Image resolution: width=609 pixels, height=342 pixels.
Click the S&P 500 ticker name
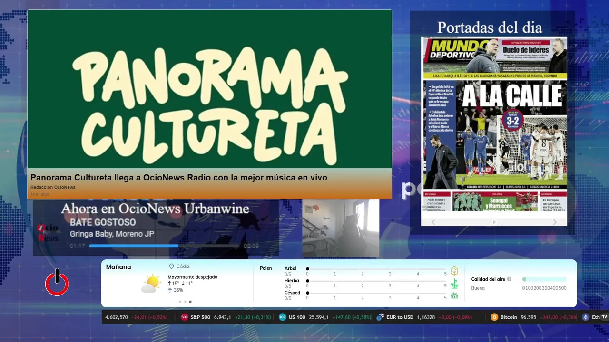(200, 317)
